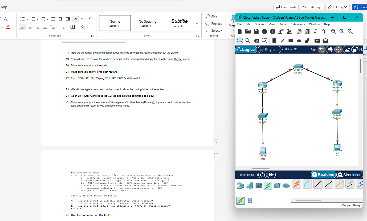Open the File menu in Packet Tracer
The height and width of the screenshot is (221, 367).
coord(239,24)
